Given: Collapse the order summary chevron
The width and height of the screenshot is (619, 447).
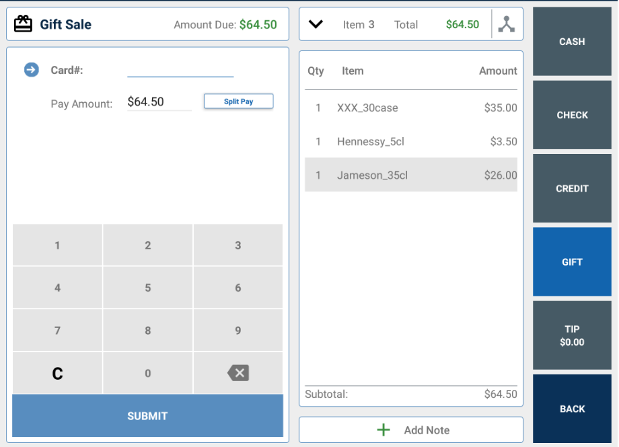Looking at the screenshot, I should pyautogui.click(x=316, y=24).
